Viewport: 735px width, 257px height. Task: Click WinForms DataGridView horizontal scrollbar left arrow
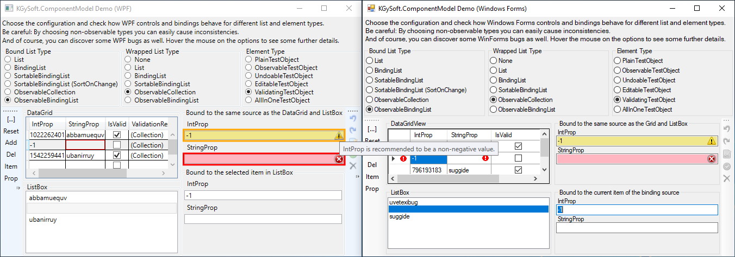tap(393, 179)
